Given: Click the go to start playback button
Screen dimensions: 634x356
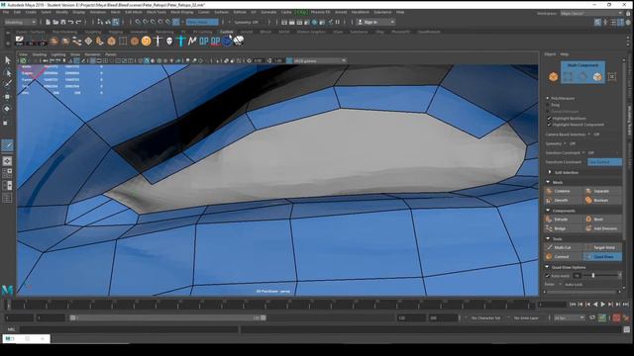Looking at the screenshot, I should pos(573,305).
